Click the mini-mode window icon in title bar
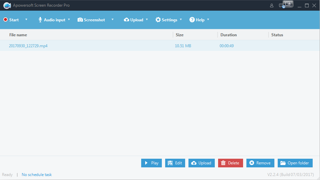This screenshot has height=180, width=320. tap(288, 4)
